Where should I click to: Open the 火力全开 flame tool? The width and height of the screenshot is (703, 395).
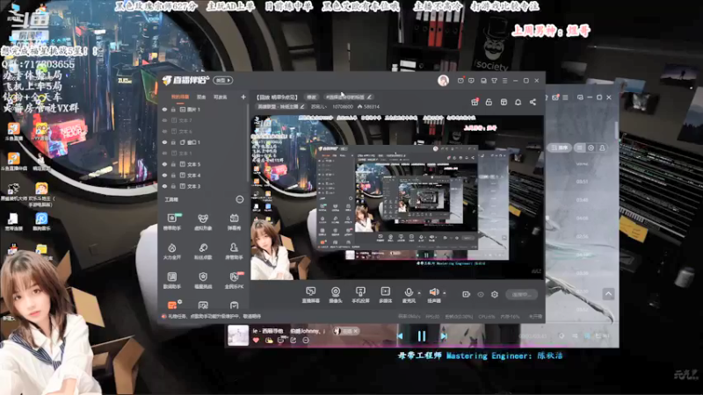click(172, 251)
